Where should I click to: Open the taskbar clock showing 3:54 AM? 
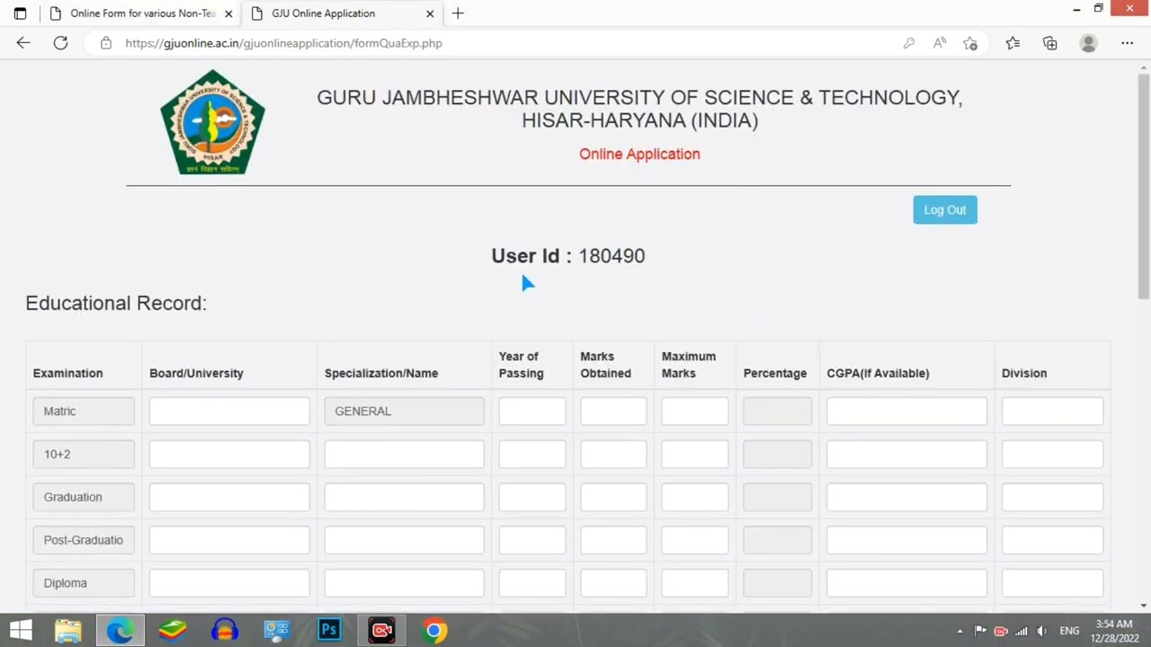pyautogui.click(x=1113, y=631)
